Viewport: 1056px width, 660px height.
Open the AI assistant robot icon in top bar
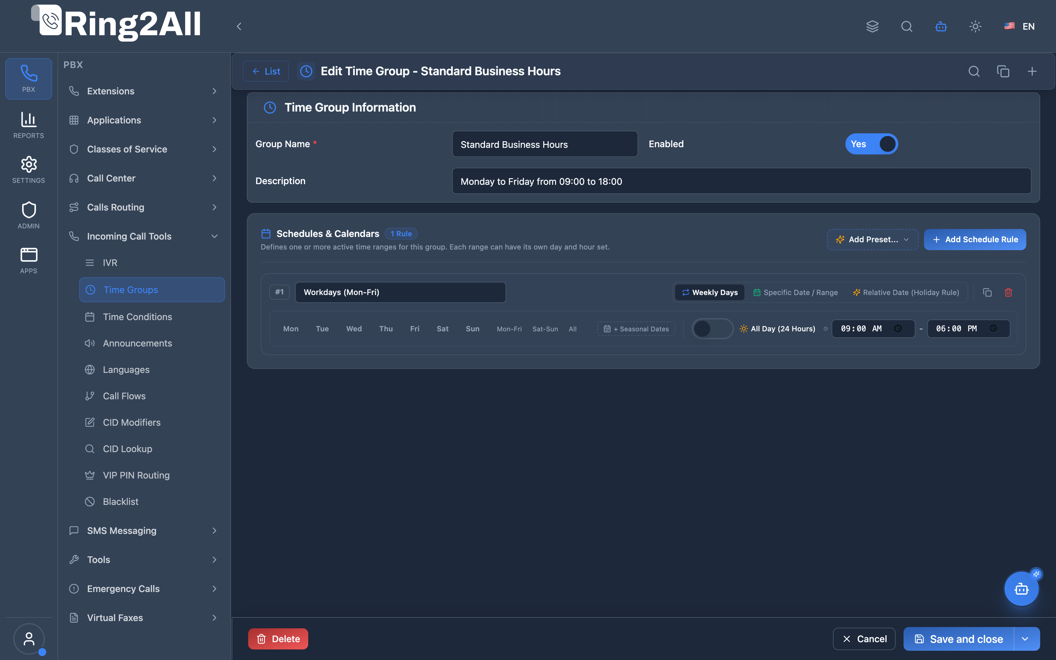[941, 26]
